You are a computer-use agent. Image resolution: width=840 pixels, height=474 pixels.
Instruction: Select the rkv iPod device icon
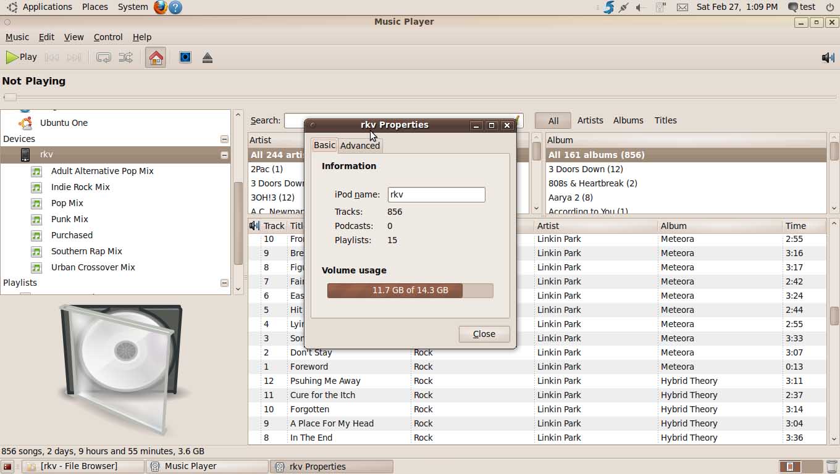[x=25, y=154]
